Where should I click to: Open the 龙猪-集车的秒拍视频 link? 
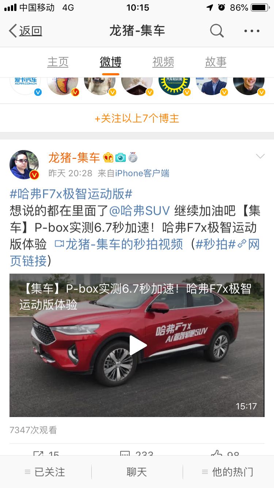pyautogui.click(x=119, y=244)
